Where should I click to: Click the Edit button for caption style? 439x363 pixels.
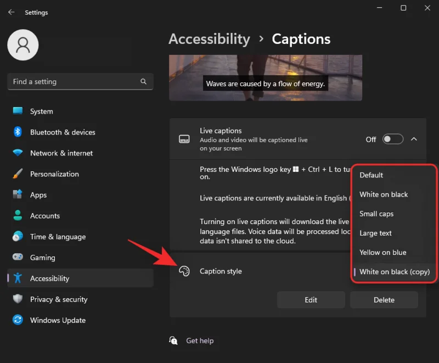311,299
